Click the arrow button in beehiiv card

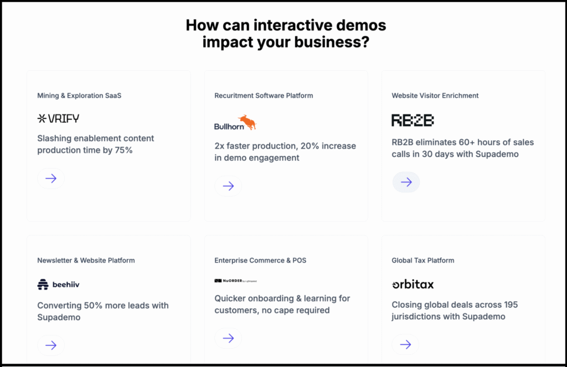tap(51, 345)
